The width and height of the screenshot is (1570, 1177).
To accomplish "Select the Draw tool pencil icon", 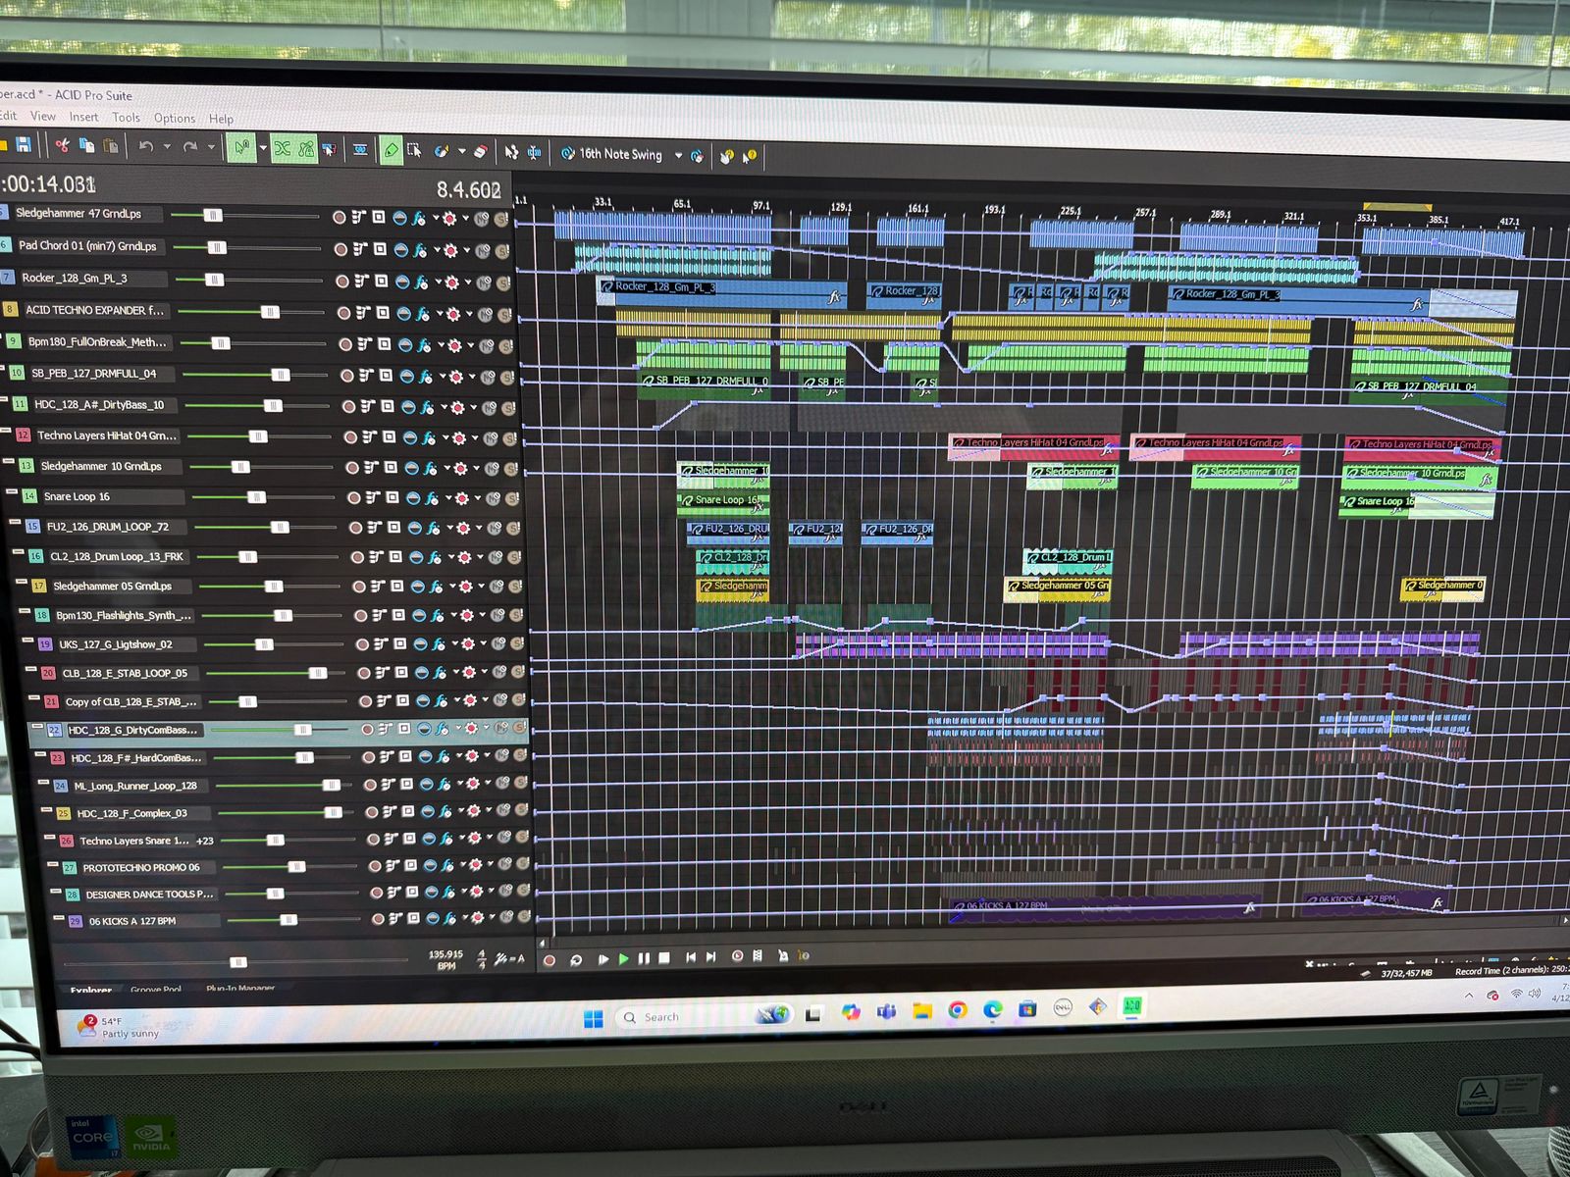I will point(391,150).
